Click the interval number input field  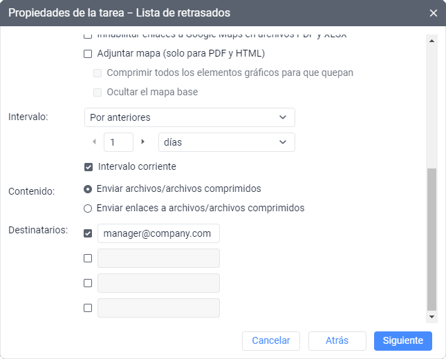click(118, 142)
